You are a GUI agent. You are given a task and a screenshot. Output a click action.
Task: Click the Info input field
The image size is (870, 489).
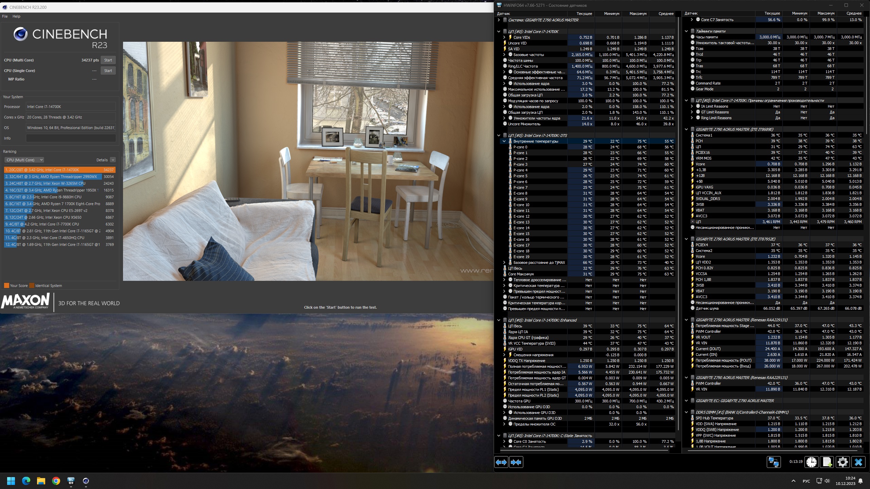[71, 138]
